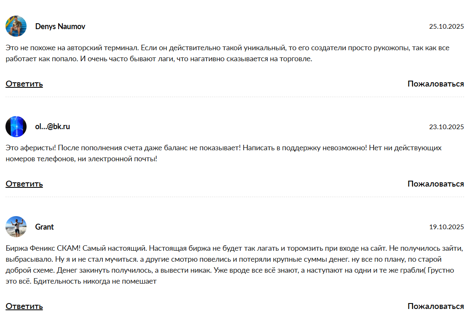Reply to Grant's review
Image resolution: width=468 pixels, height=317 pixels.
tap(24, 306)
